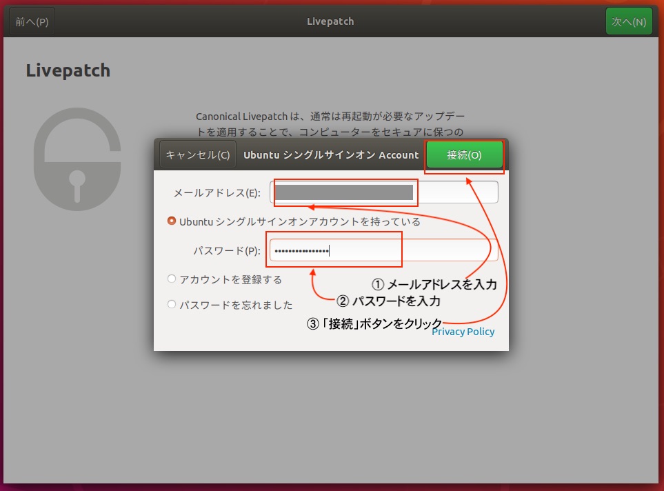
Task: Click the パスワード(P): label
Action: point(227,251)
